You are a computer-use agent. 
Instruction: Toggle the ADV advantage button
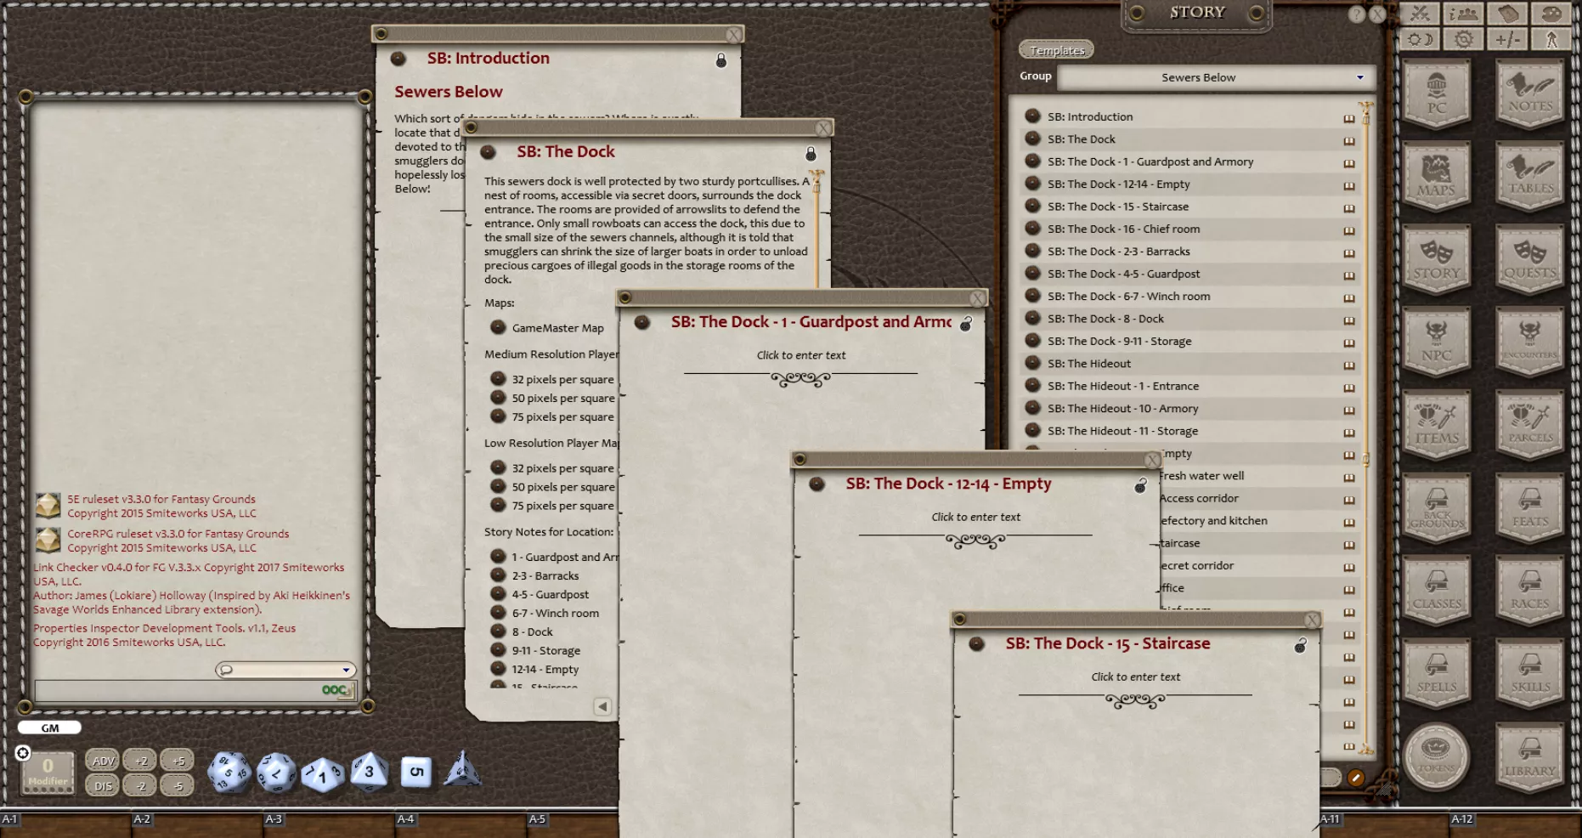coord(103,761)
